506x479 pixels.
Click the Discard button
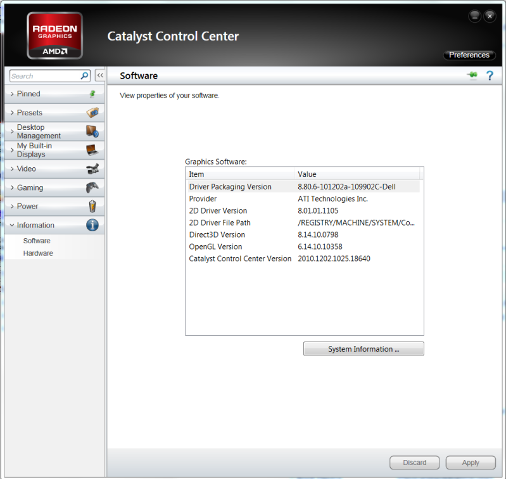click(414, 463)
